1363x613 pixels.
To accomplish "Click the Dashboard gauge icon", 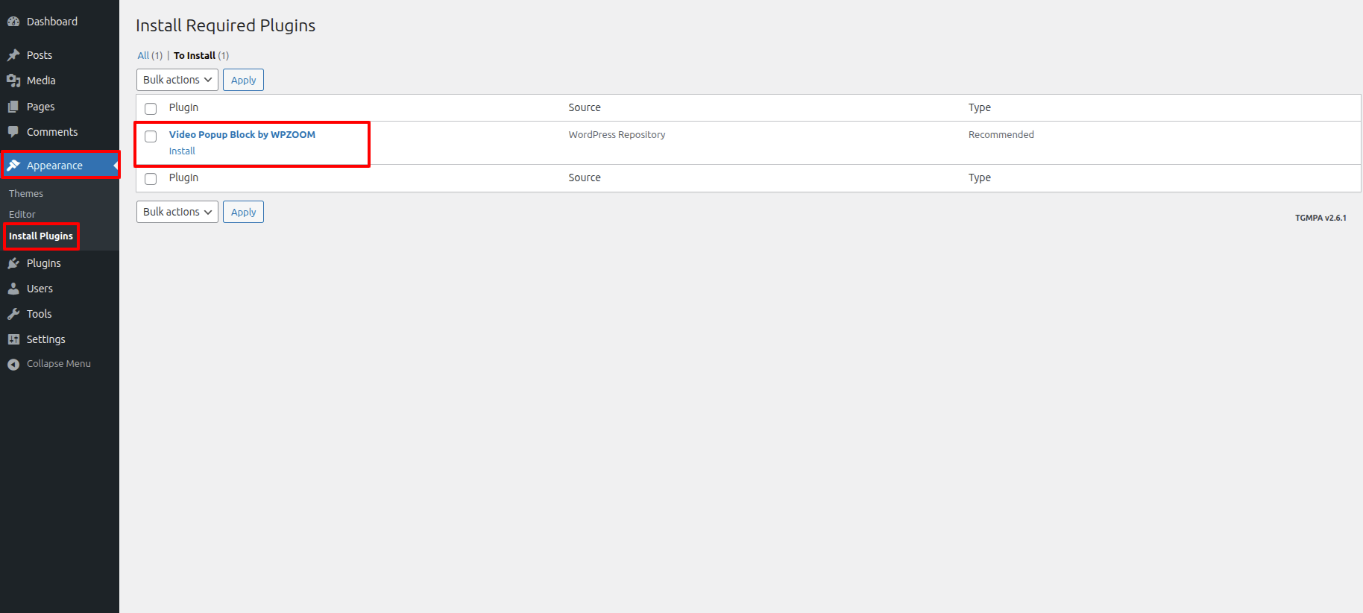I will coord(13,22).
